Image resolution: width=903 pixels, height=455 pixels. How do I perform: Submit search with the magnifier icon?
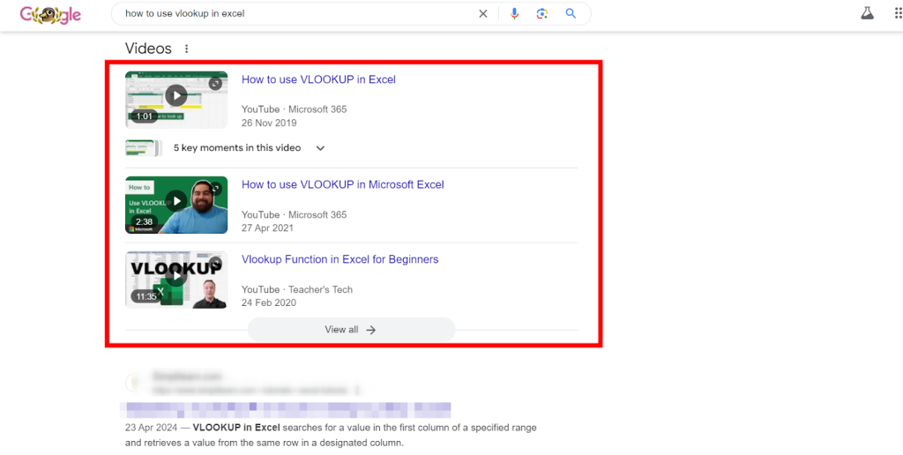(x=571, y=14)
